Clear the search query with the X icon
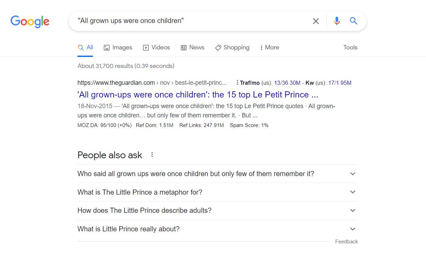The width and height of the screenshot is (426, 254). point(316,21)
